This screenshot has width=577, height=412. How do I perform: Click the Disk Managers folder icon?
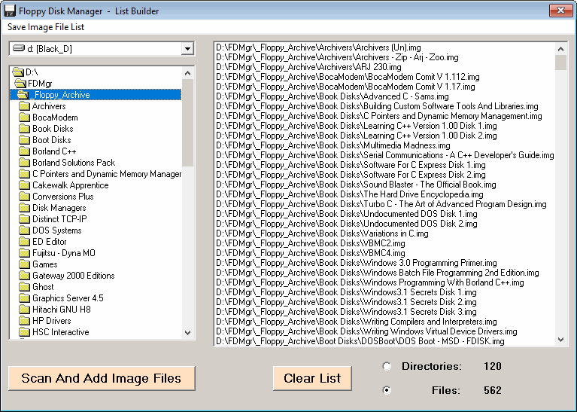pos(25,208)
